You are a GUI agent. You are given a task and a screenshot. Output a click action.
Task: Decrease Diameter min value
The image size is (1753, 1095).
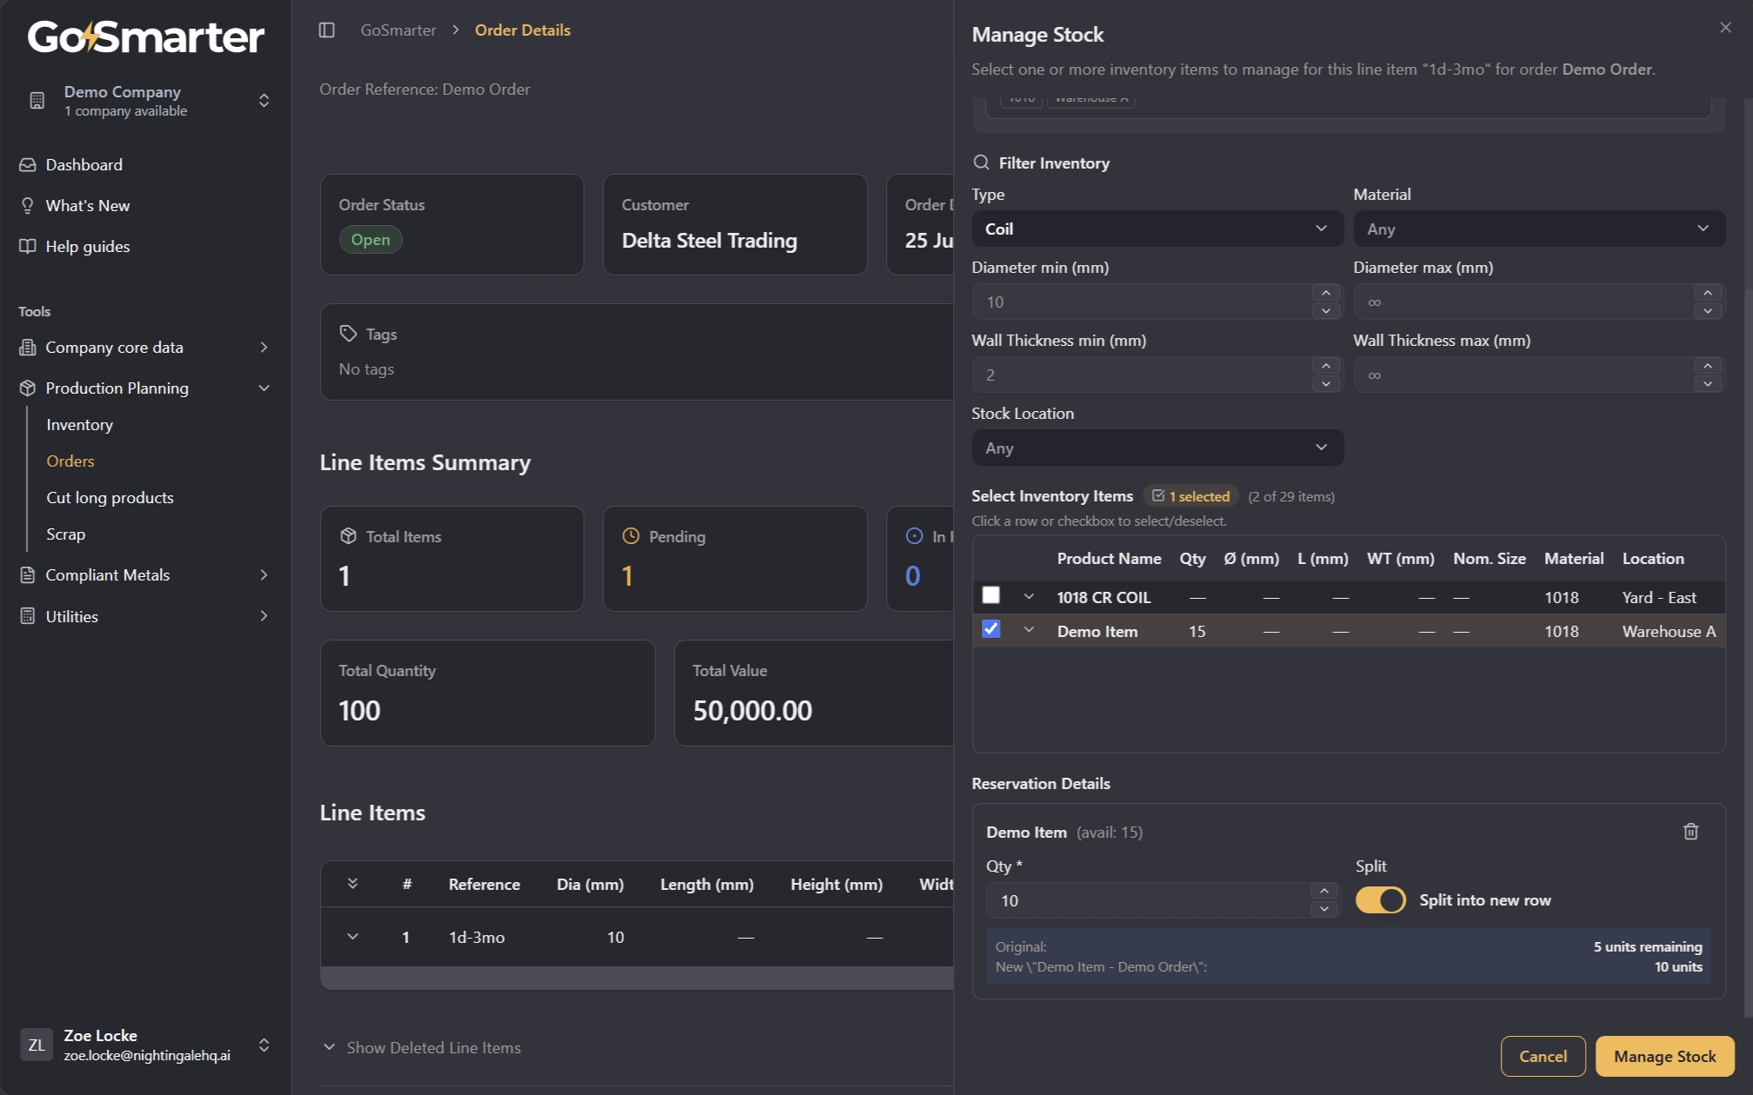tap(1326, 311)
